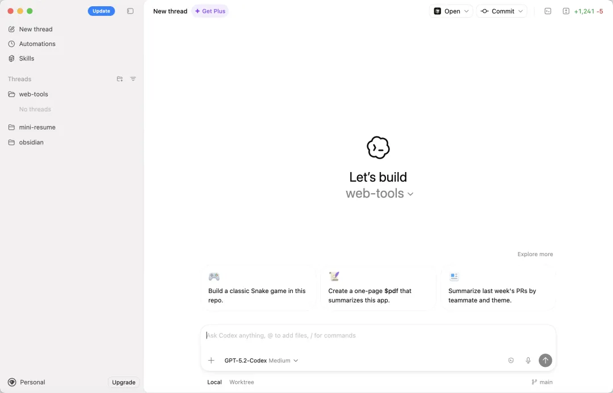
Task: View the +1,241 -5 changes
Action: coord(589,11)
